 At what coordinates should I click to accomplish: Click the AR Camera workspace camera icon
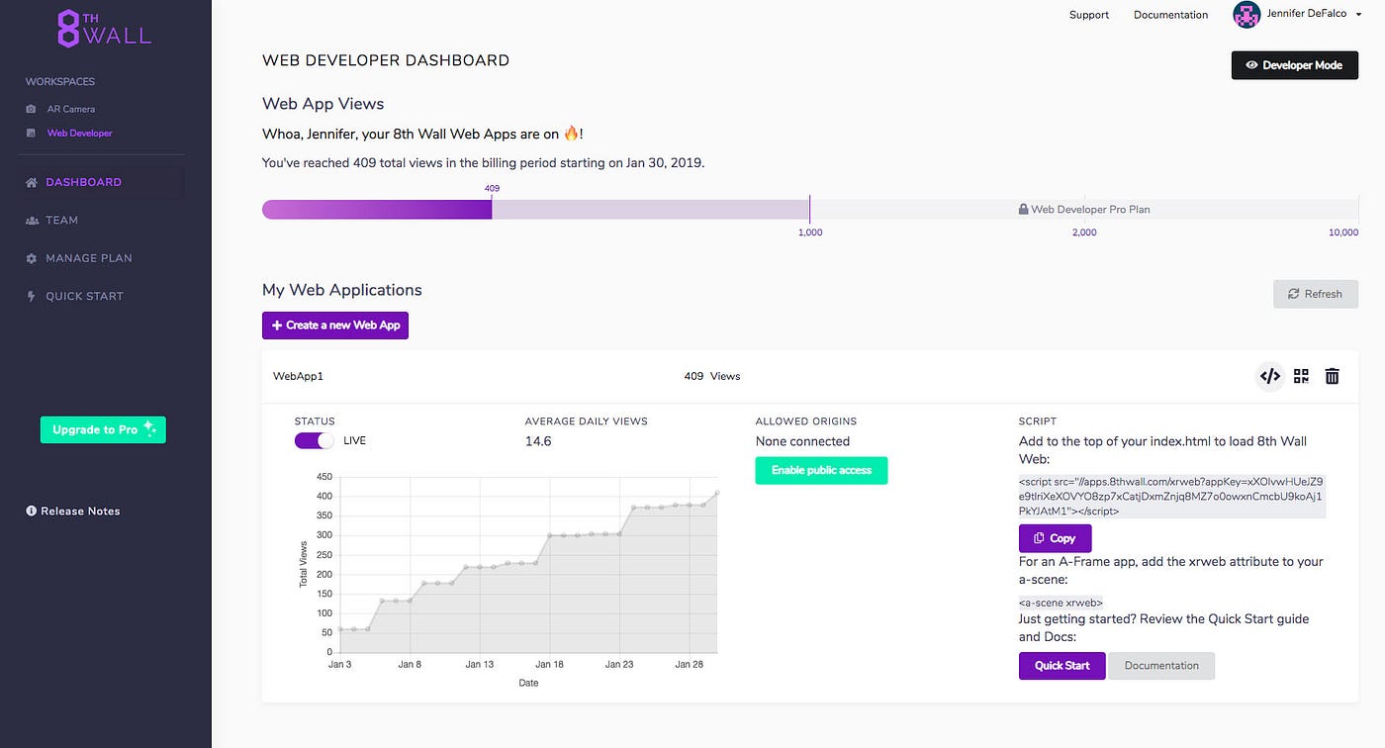[x=30, y=109]
